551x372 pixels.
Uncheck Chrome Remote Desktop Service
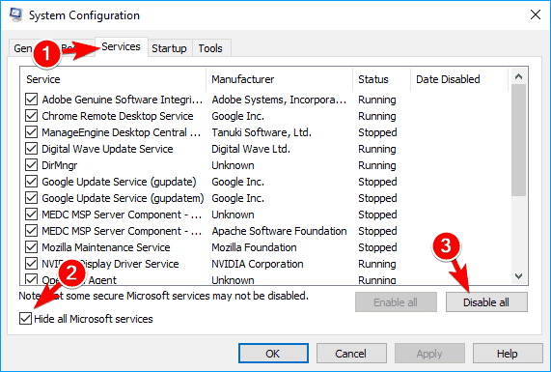[31, 116]
